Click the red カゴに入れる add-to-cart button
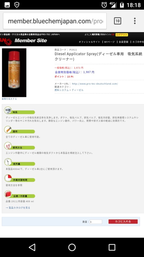This screenshot has height=257, width=144. click(x=123, y=222)
